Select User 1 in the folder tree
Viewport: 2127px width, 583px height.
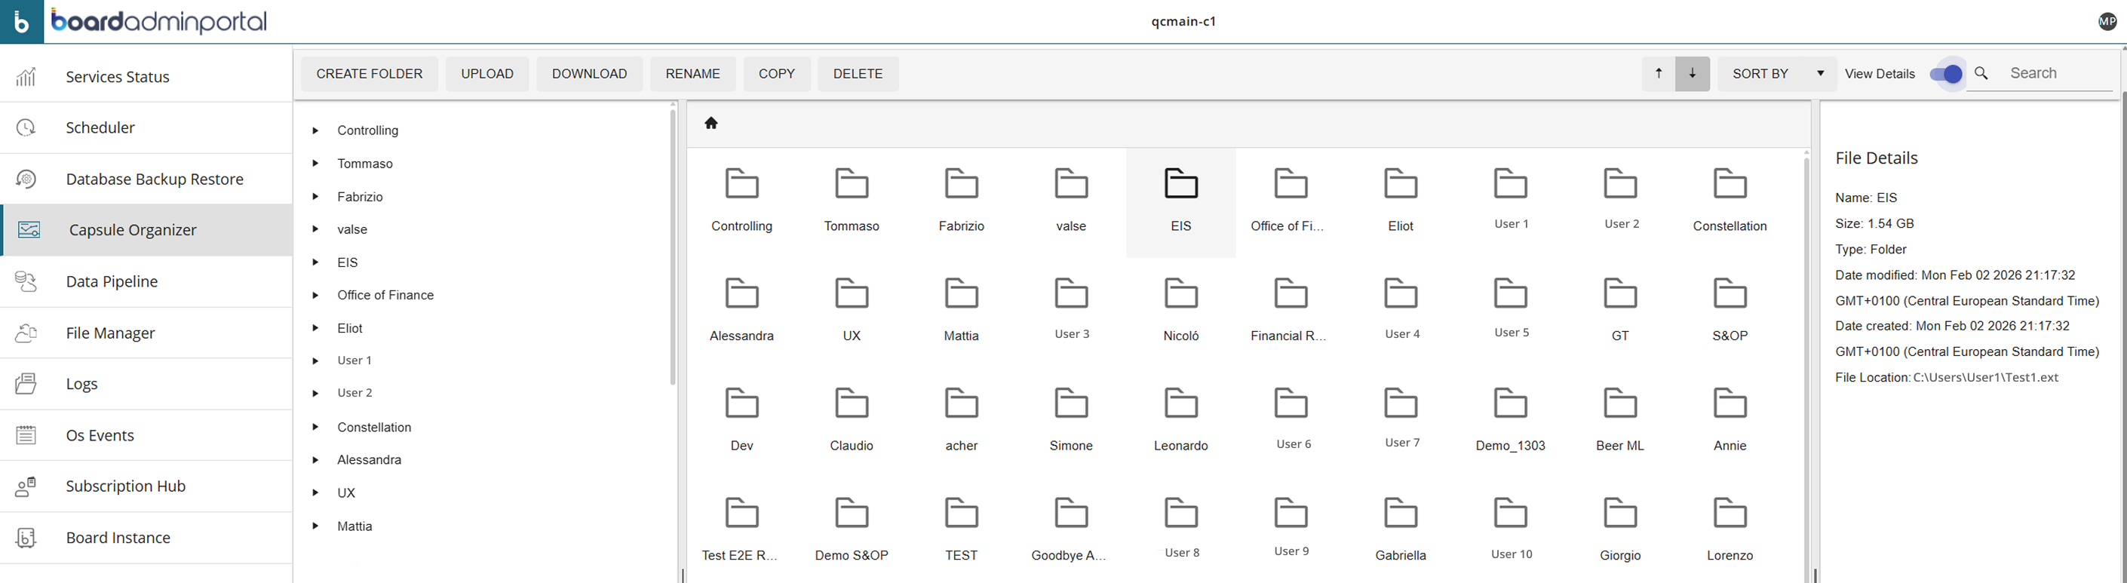coord(354,361)
